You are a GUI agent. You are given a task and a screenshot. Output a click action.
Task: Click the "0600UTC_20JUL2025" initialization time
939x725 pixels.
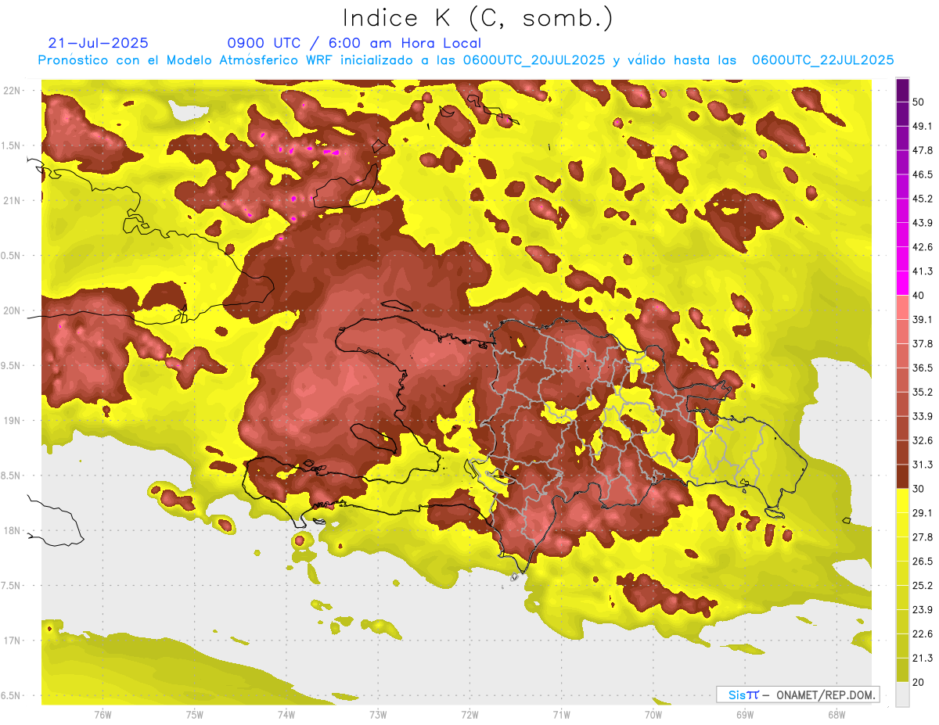point(534,60)
